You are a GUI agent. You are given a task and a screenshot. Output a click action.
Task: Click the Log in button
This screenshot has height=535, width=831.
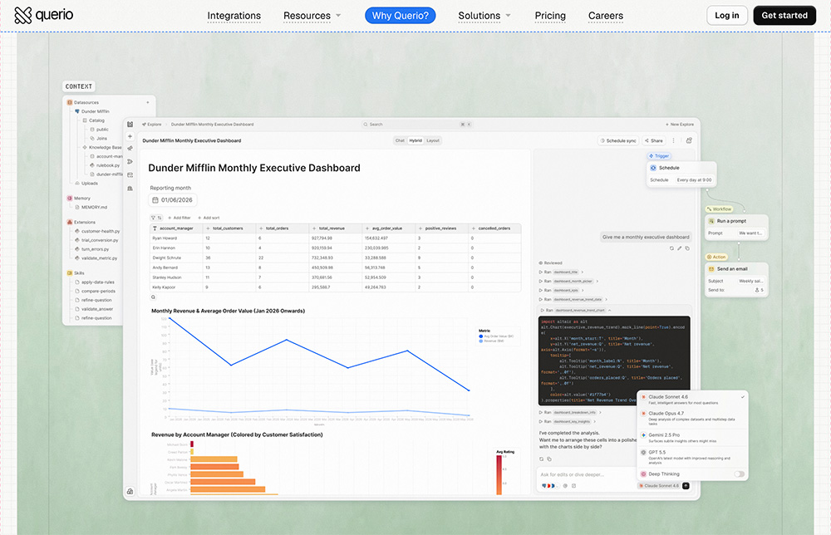click(x=726, y=15)
